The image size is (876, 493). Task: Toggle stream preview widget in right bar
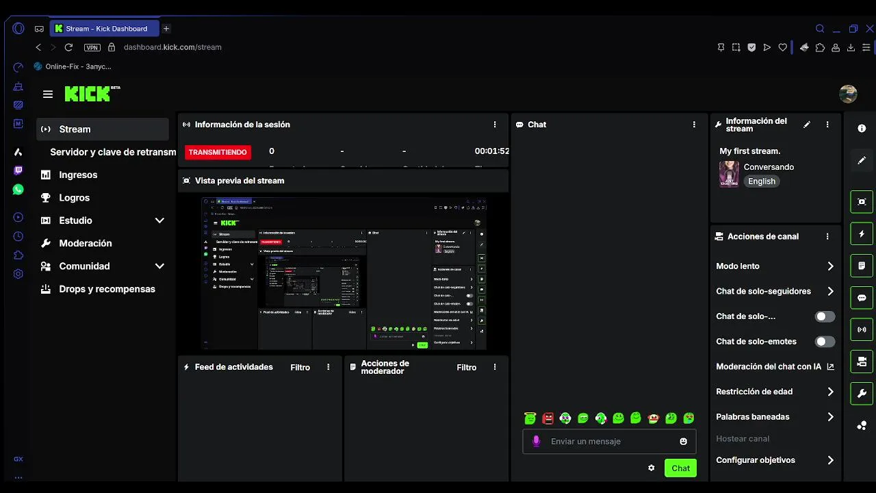coord(862,202)
